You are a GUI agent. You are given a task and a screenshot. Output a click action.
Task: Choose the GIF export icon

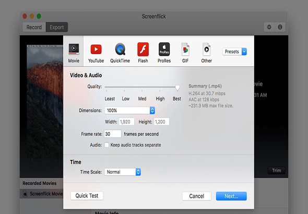point(185,49)
